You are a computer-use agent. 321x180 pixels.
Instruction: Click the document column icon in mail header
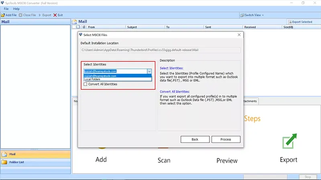(x=78, y=27)
